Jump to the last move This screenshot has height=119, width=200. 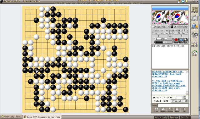click(x=171, y=97)
